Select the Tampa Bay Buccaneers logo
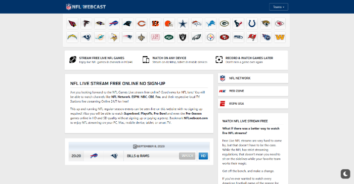 [x=252, y=37]
